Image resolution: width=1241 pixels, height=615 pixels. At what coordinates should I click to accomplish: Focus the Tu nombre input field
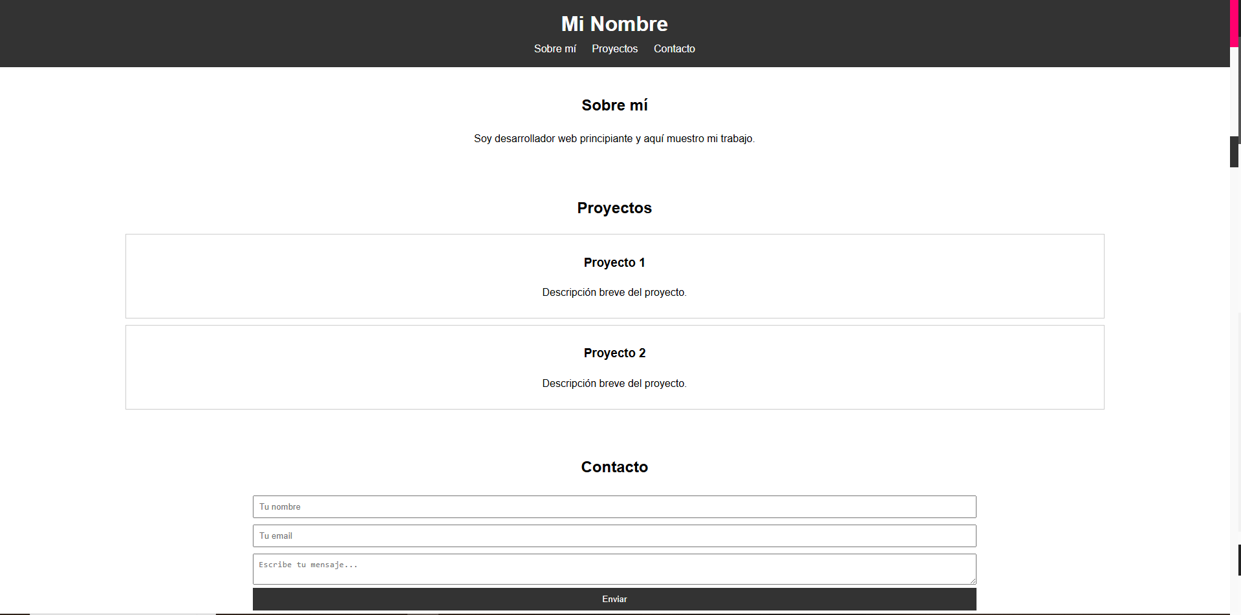pos(614,506)
